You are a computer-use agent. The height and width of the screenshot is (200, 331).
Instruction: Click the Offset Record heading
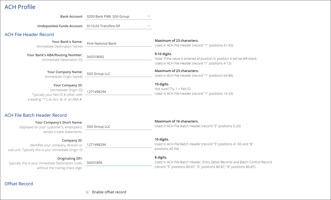tap(19, 184)
